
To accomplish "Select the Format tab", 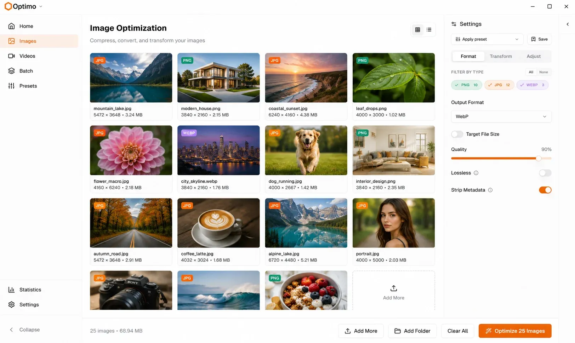I will tap(468, 56).
